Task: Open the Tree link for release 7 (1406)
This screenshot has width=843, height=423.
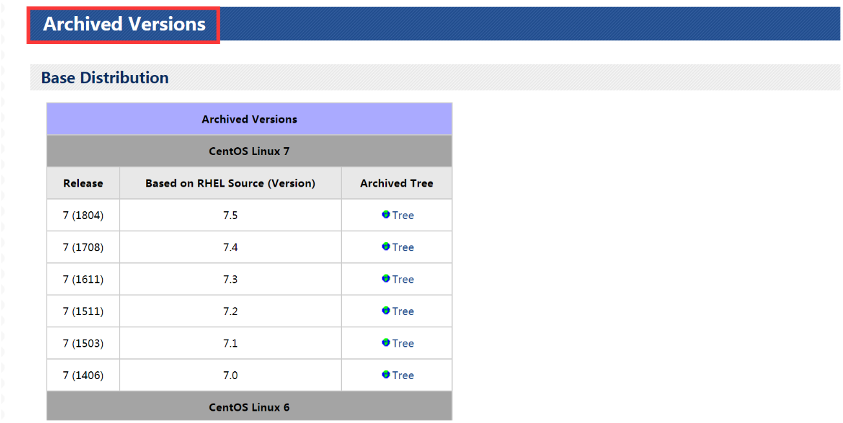Action: [x=403, y=375]
